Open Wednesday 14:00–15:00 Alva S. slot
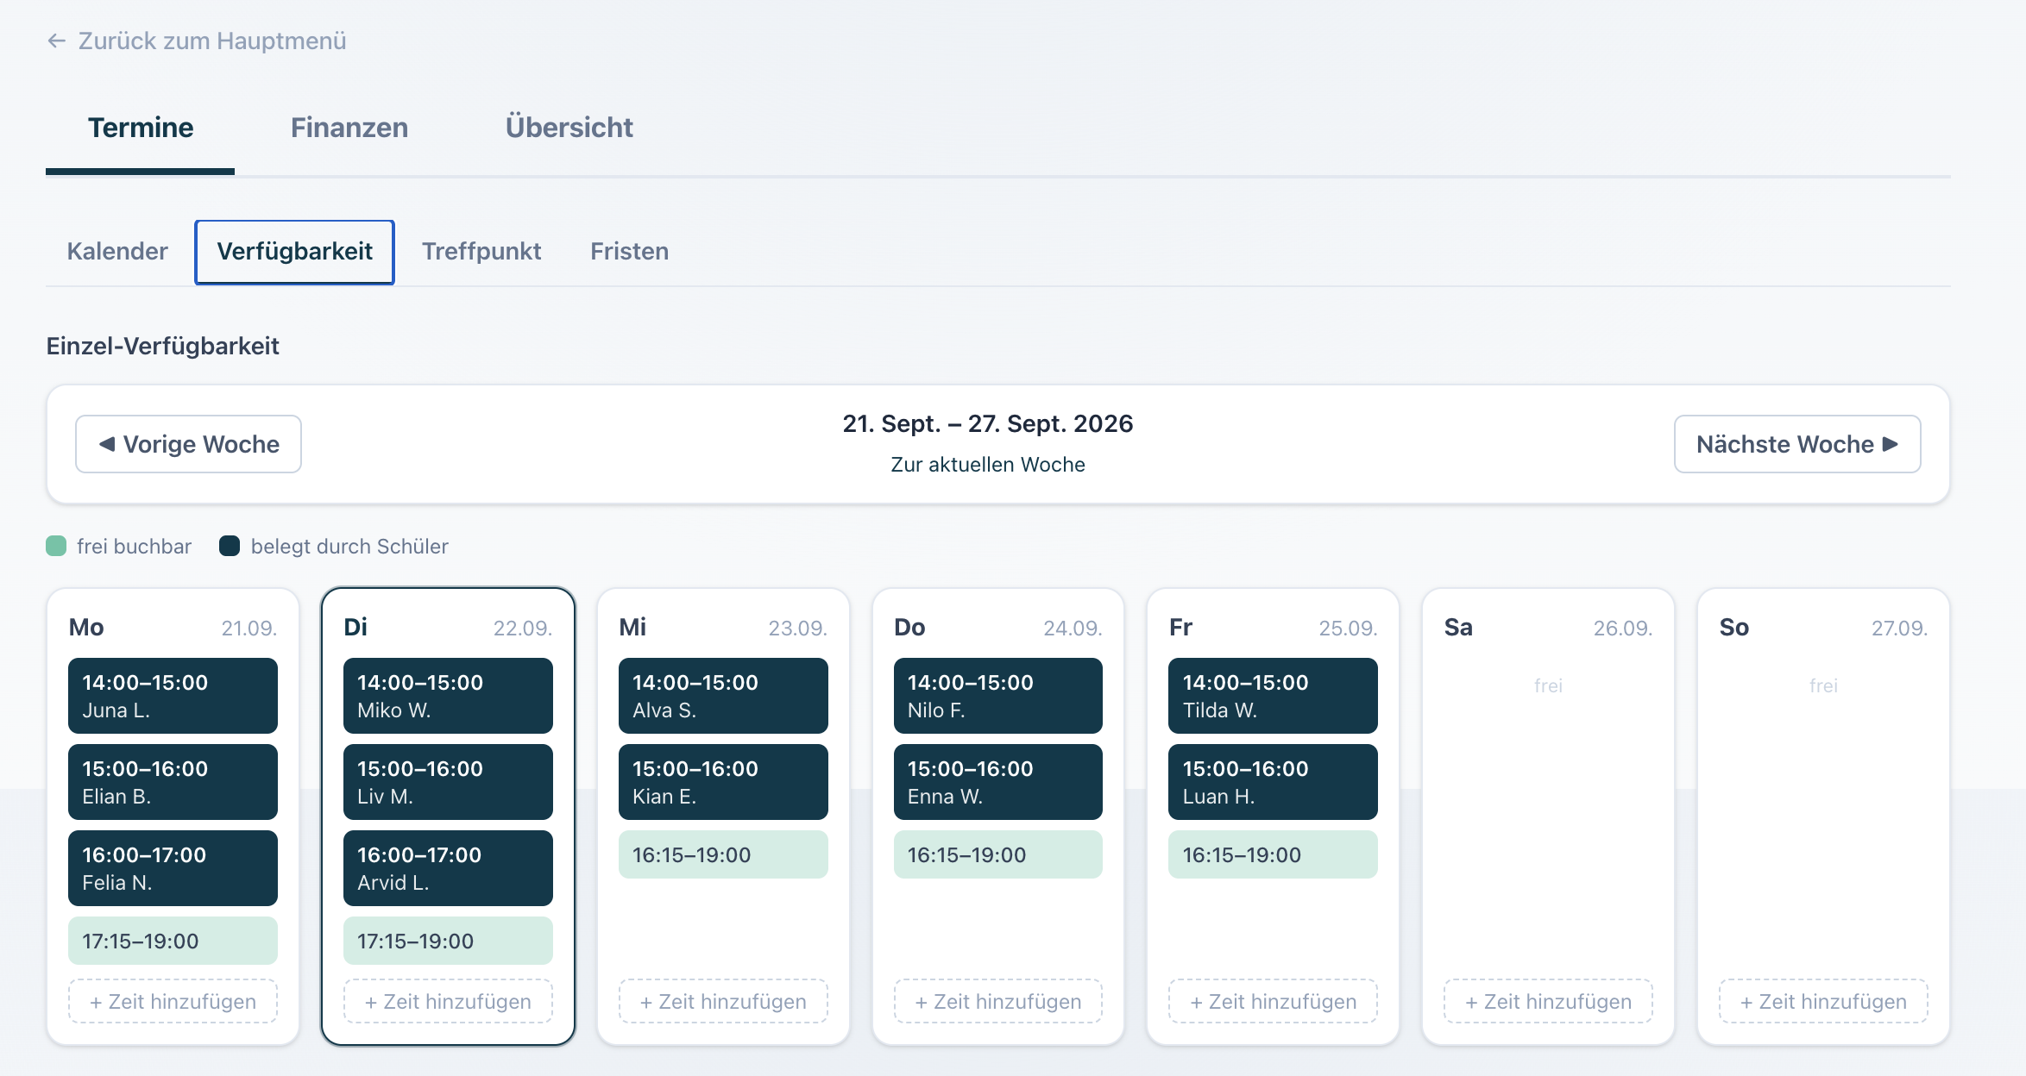Viewport: 2026px width, 1076px height. click(723, 696)
